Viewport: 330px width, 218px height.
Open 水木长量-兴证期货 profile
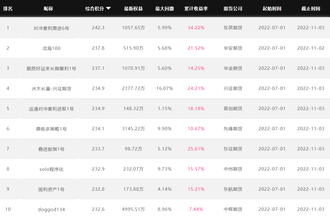(x=51, y=89)
